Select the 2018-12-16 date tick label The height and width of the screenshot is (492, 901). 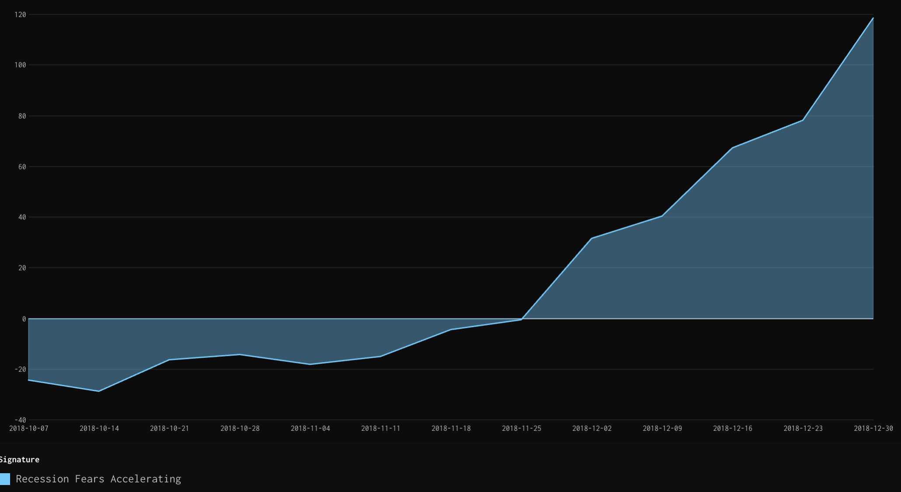pos(733,428)
